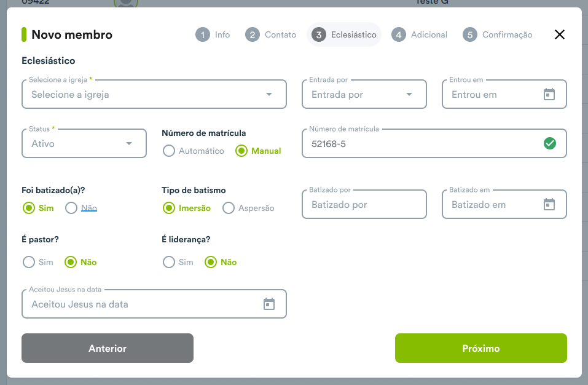The image size is (588, 385).
Task: Click green checkmark in matrícula field
Action: pos(550,143)
